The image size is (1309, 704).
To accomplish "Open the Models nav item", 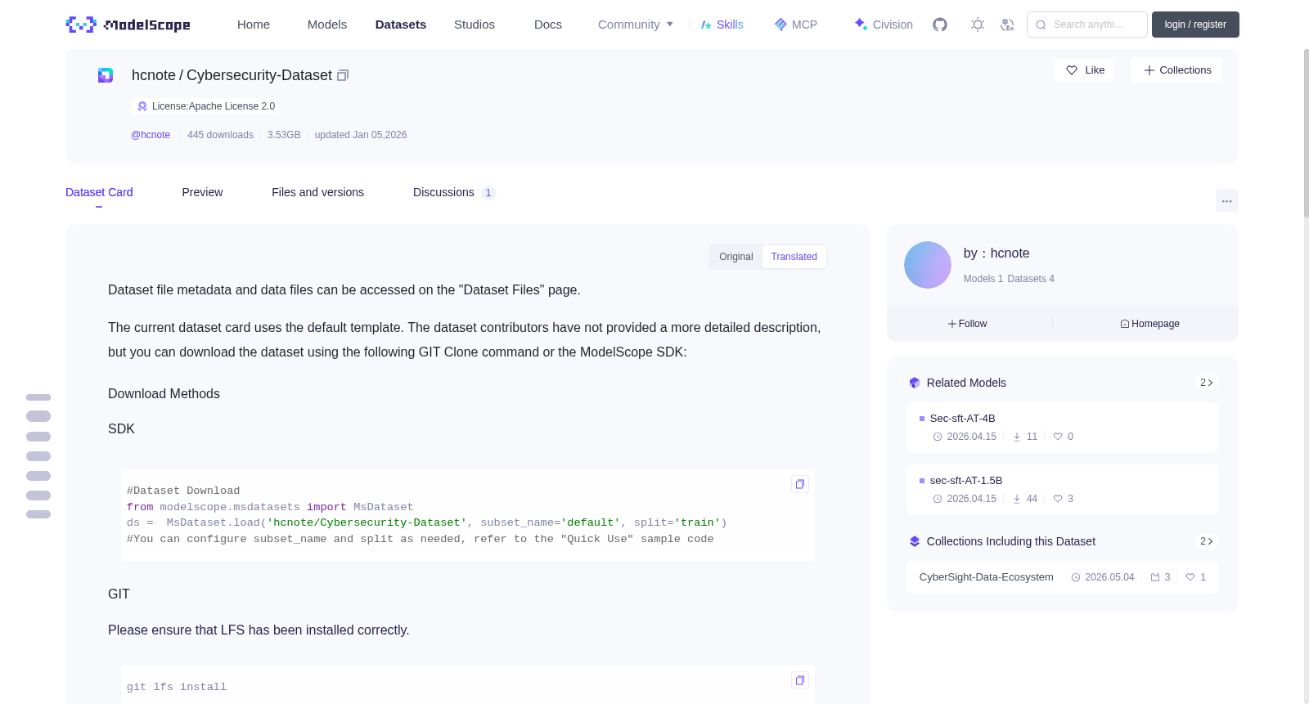I will pos(327,25).
